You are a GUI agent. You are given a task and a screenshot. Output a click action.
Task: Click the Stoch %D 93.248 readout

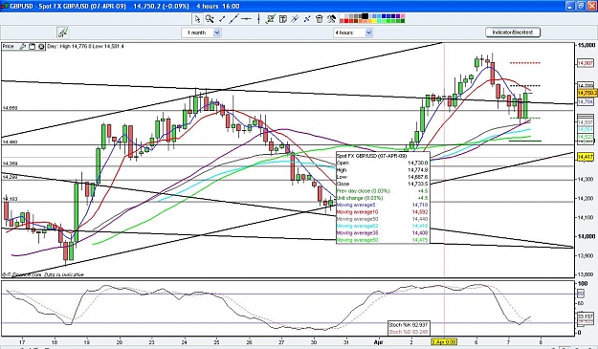(x=408, y=332)
